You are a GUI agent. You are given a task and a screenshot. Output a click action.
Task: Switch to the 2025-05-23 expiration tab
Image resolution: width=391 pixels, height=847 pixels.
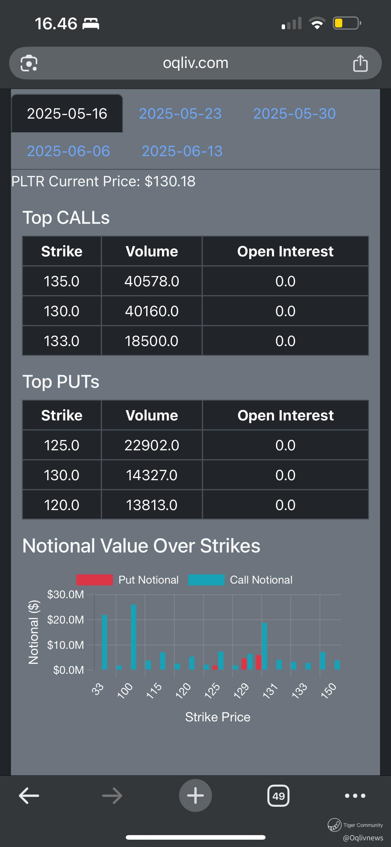(180, 114)
